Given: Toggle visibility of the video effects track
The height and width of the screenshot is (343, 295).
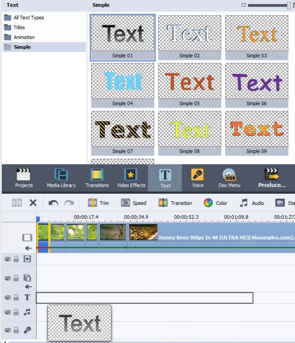Looking at the screenshot, I should point(7,259).
